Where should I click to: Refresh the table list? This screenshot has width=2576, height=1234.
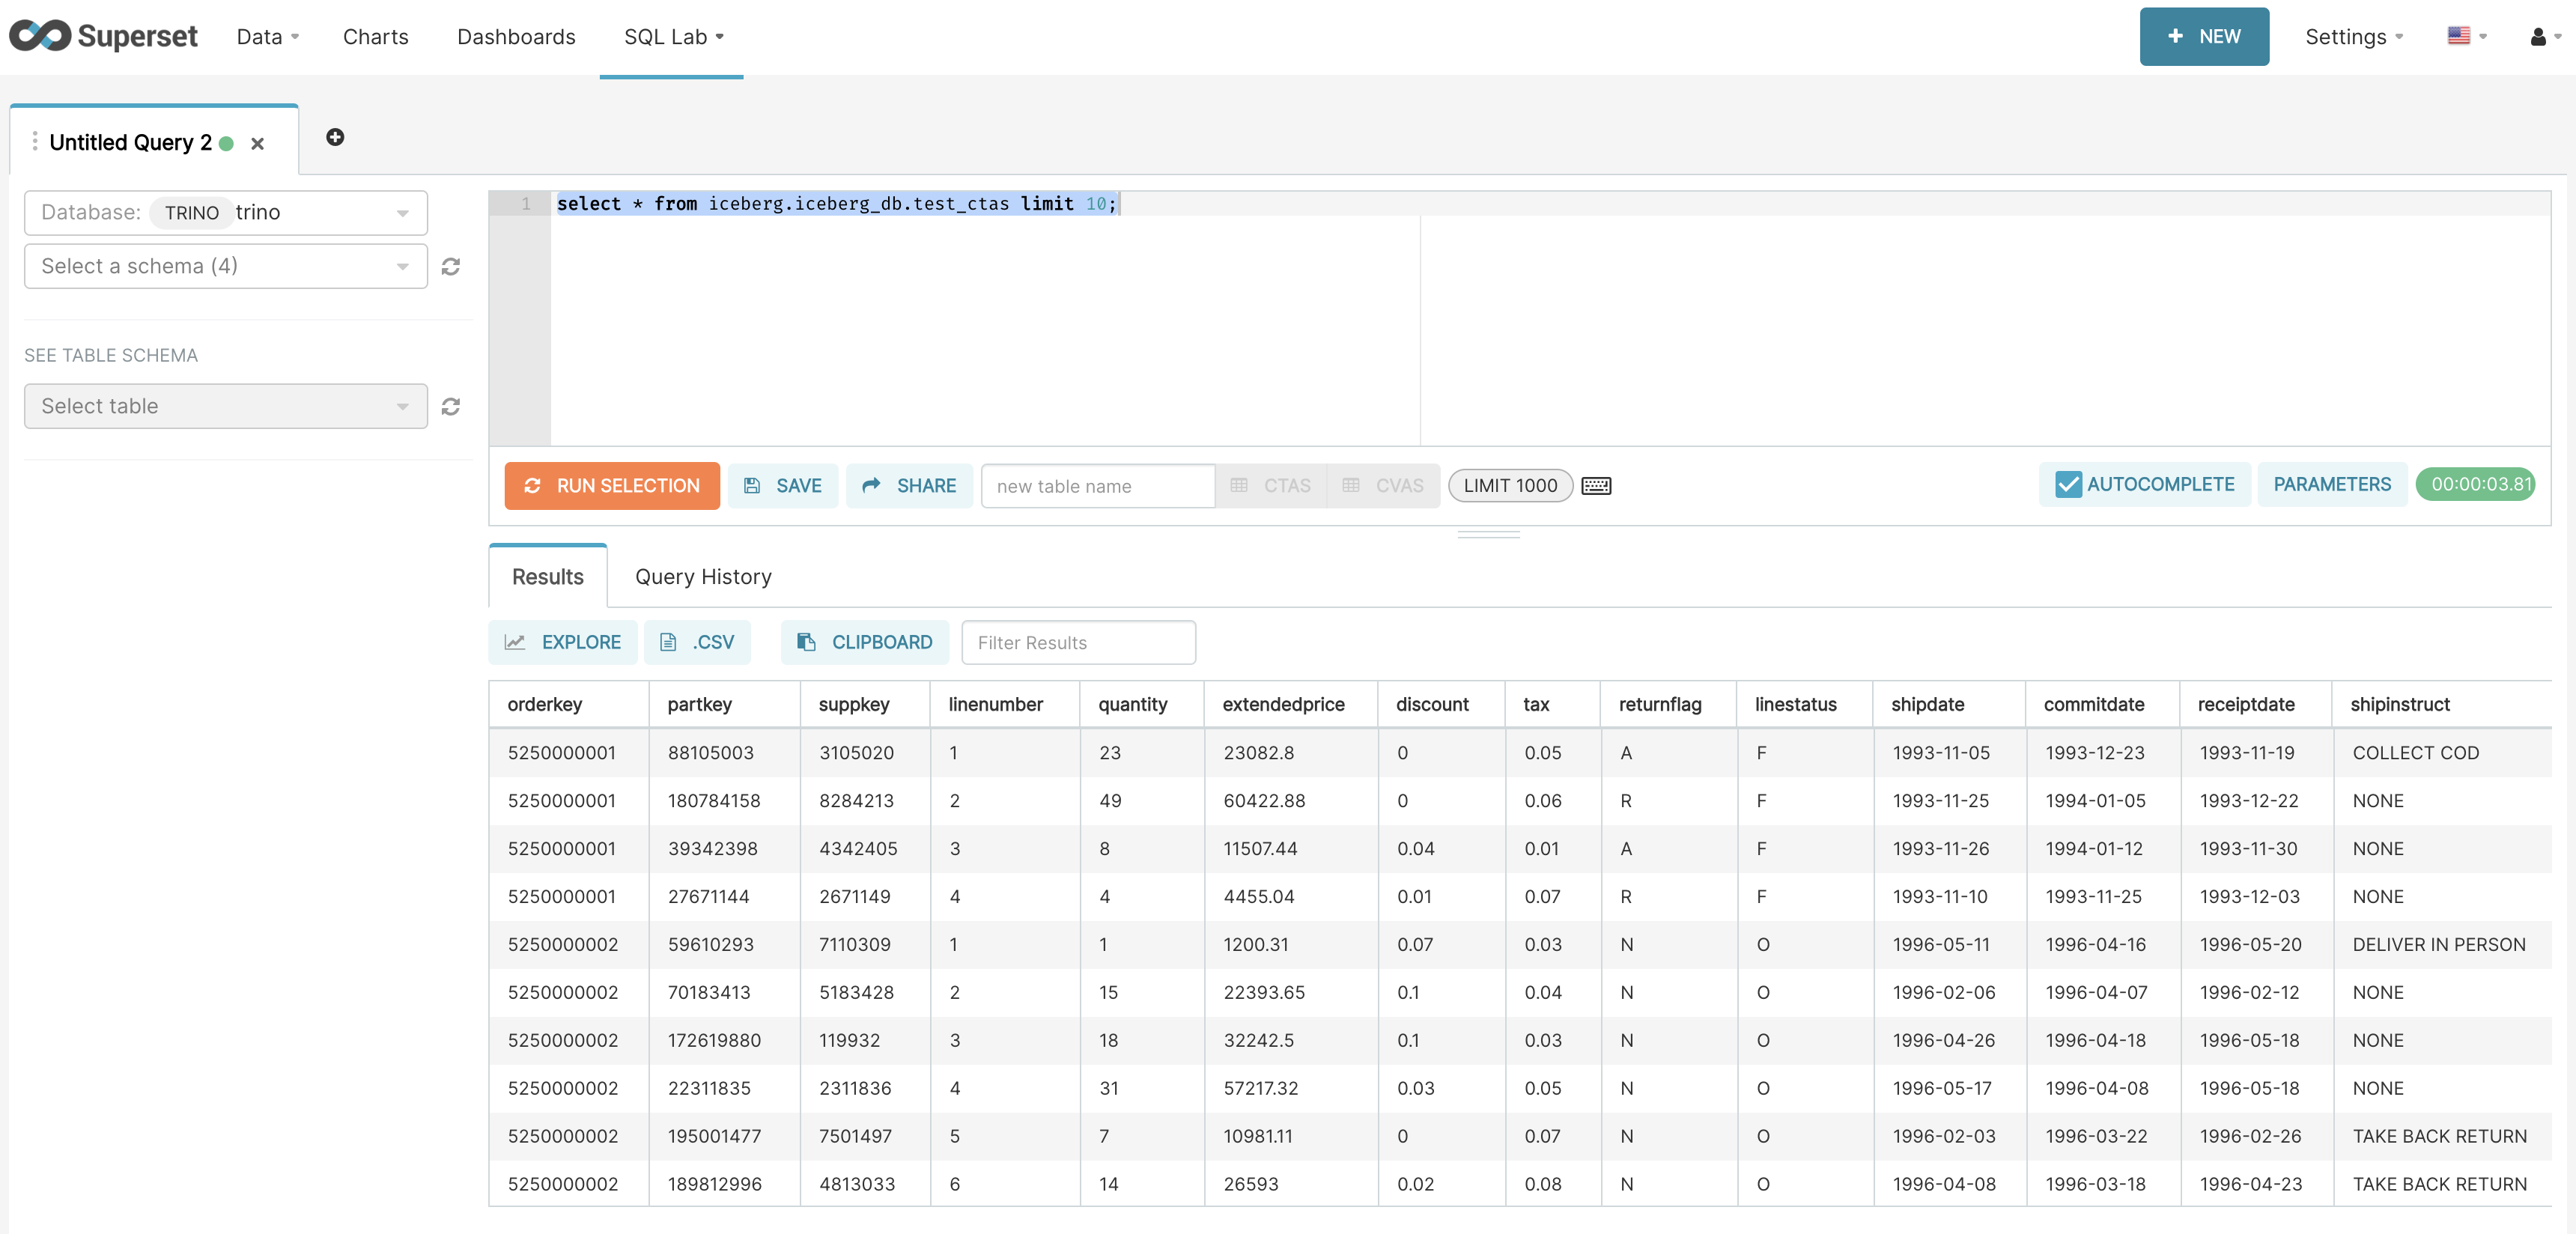click(451, 407)
